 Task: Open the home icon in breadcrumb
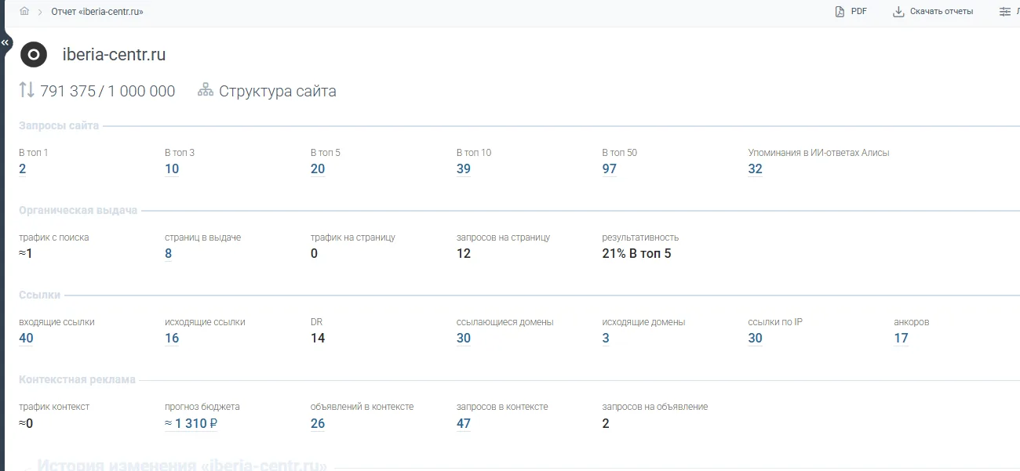pos(24,12)
